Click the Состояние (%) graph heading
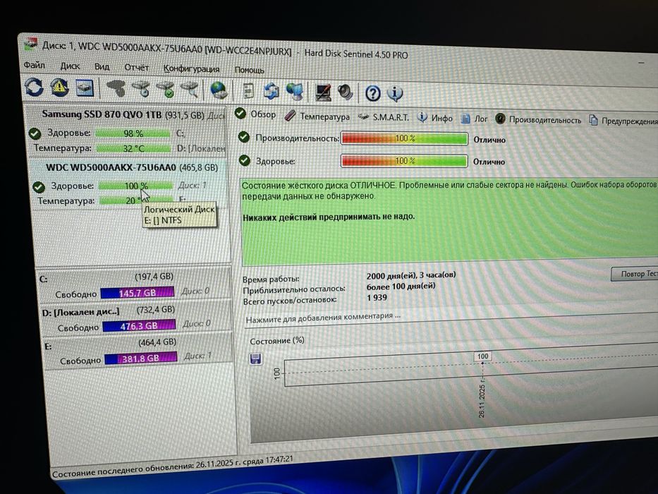This screenshot has width=658, height=494. click(277, 341)
